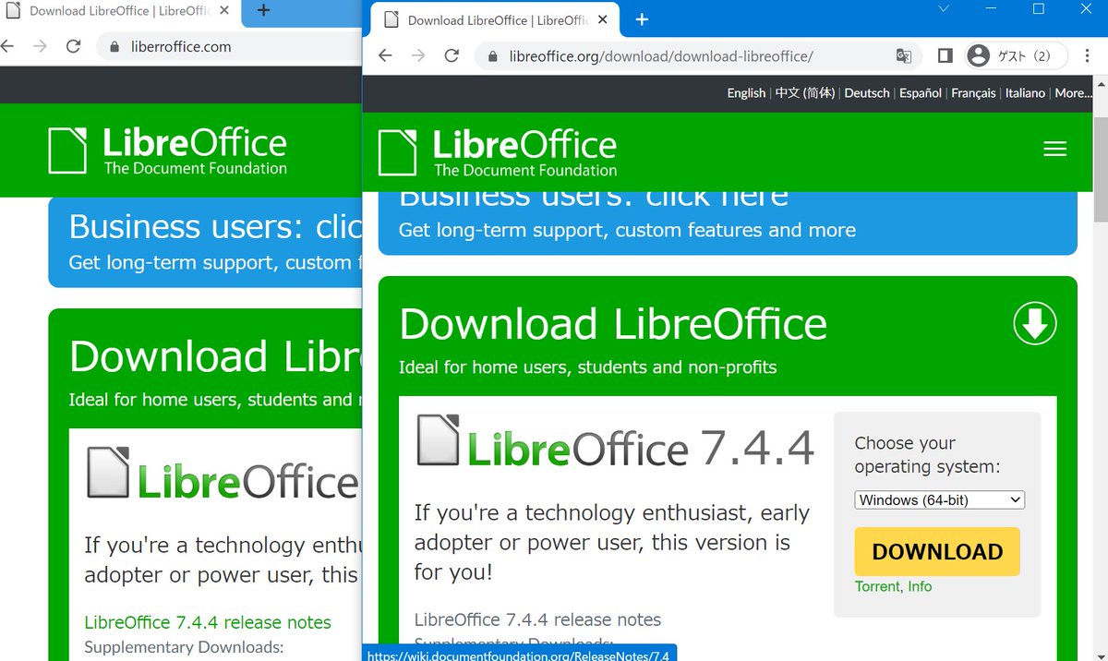The height and width of the screenshot is (661, 1108).
Task: Click the Business users banner in back window
Action: click(x=205, y=242)
